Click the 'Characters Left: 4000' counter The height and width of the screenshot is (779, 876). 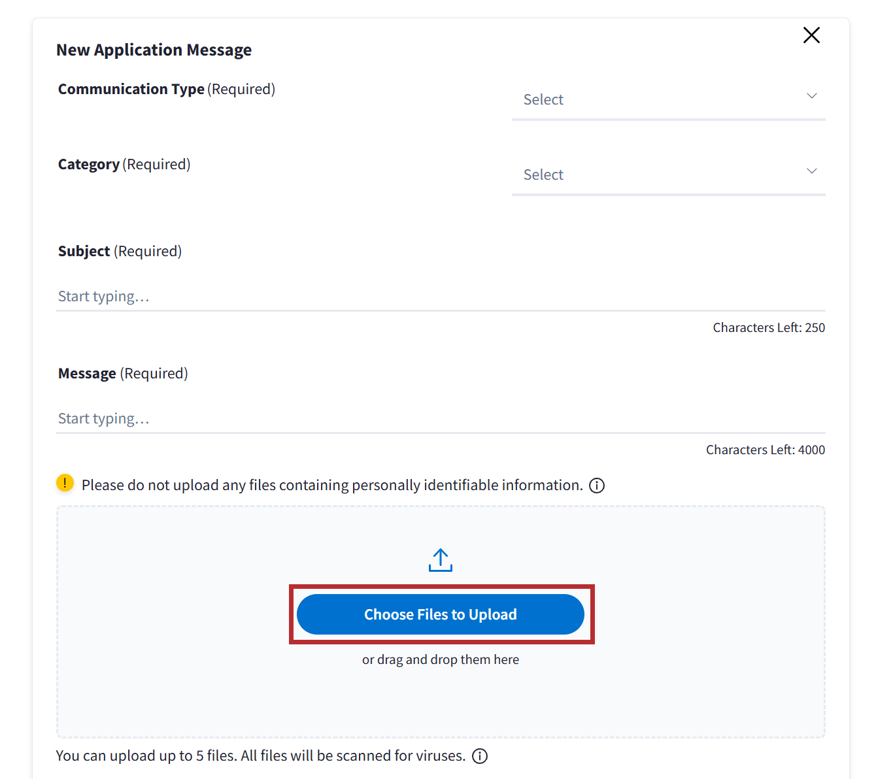click(765, 450)
